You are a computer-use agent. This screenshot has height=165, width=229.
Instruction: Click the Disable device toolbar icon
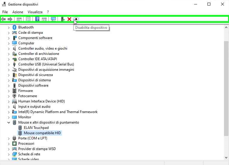(x=76, y=19)
